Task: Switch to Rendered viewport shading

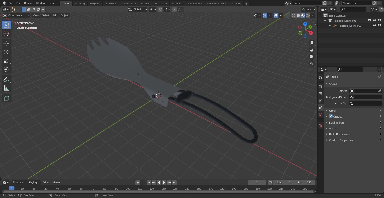Action: 308,15
